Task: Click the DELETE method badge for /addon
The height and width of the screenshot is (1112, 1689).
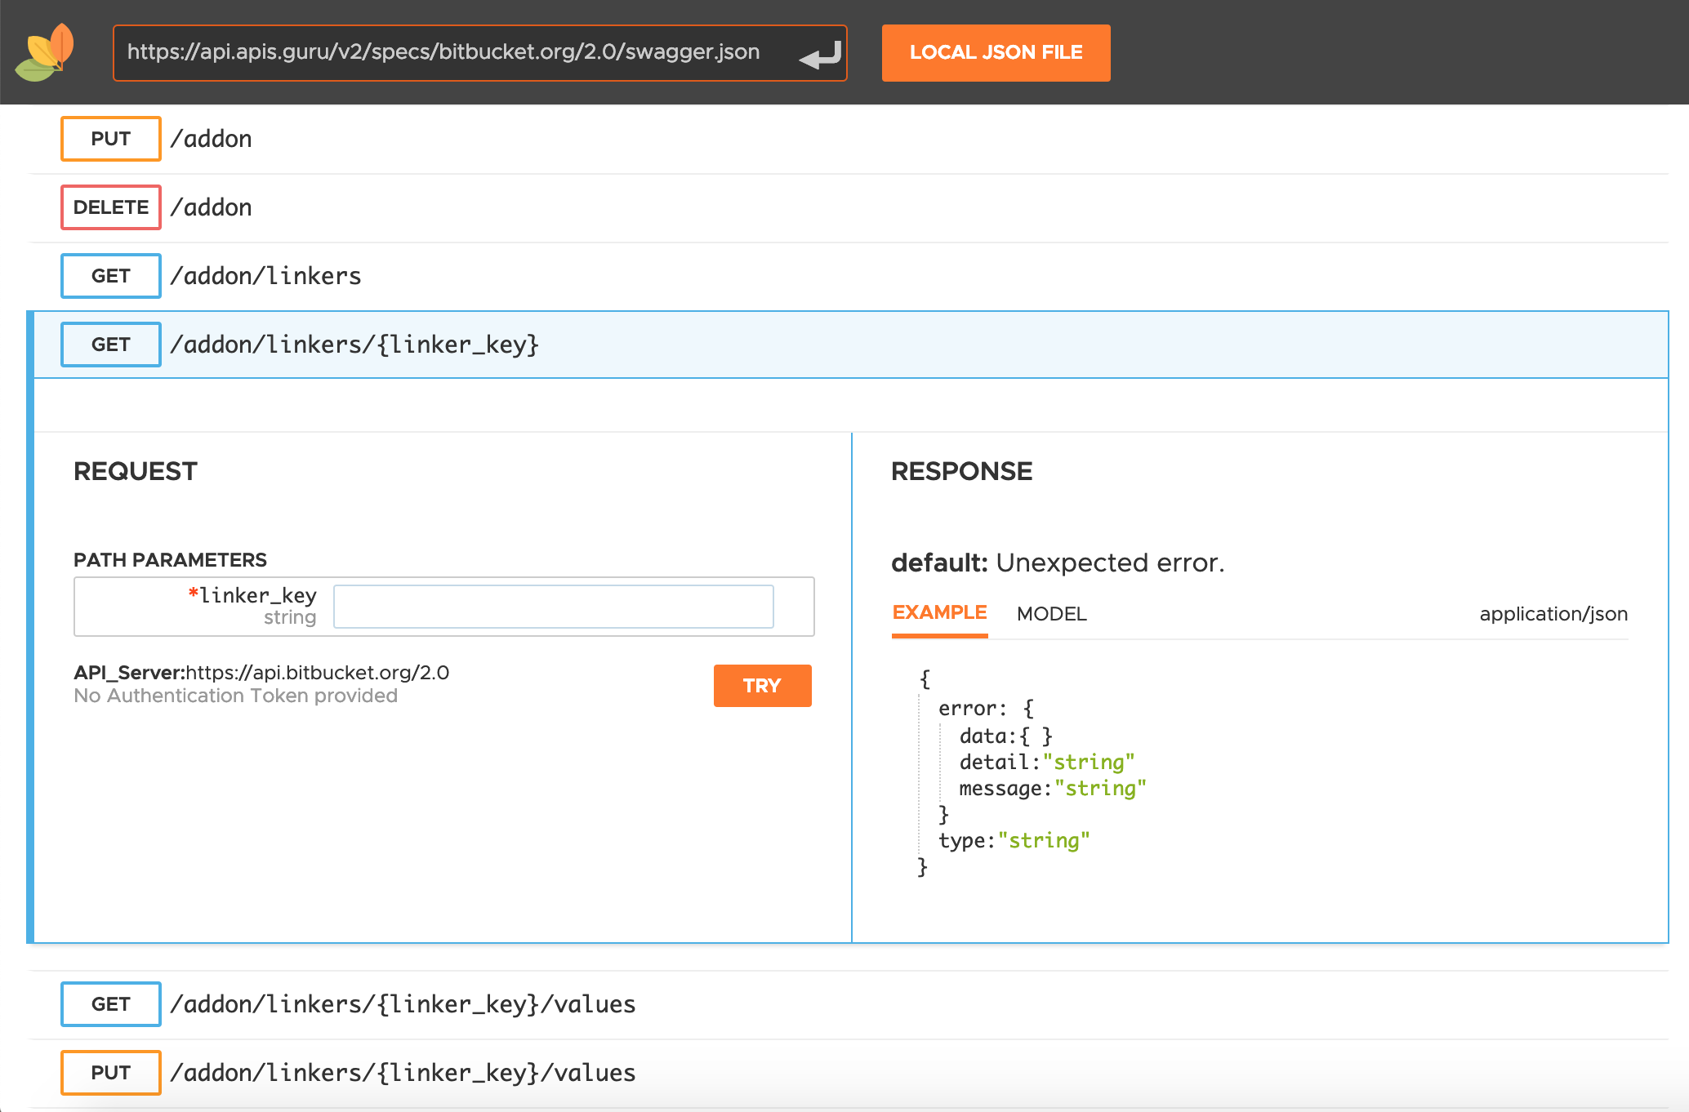Action: click(111, 207)
